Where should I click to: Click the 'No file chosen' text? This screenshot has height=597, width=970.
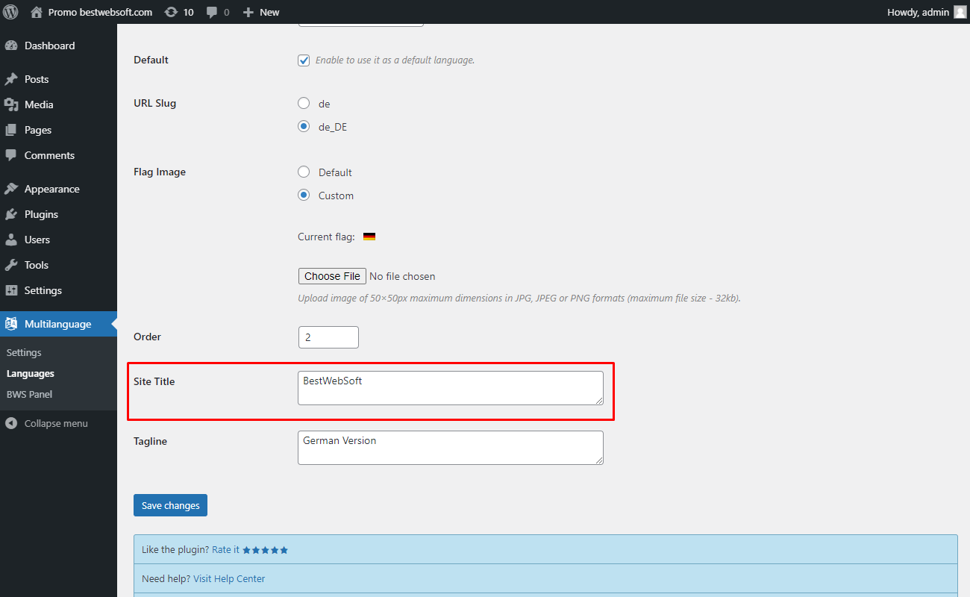click(x=402, y=276)
